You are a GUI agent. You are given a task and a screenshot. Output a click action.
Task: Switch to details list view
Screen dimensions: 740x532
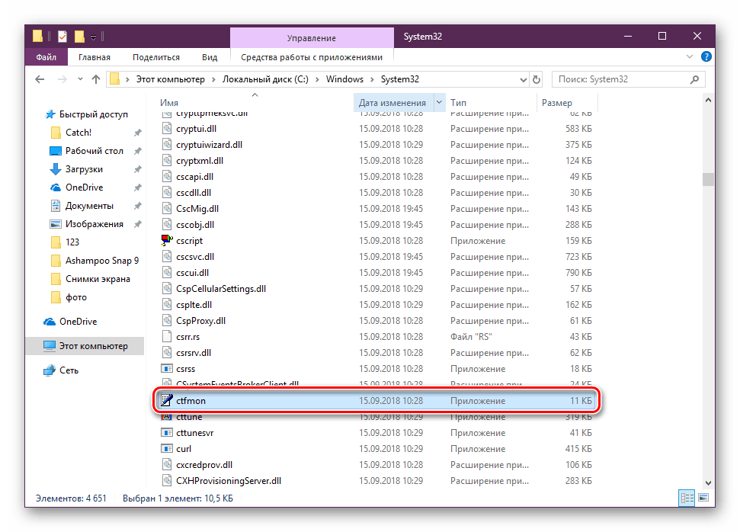[x=686, y=498]
